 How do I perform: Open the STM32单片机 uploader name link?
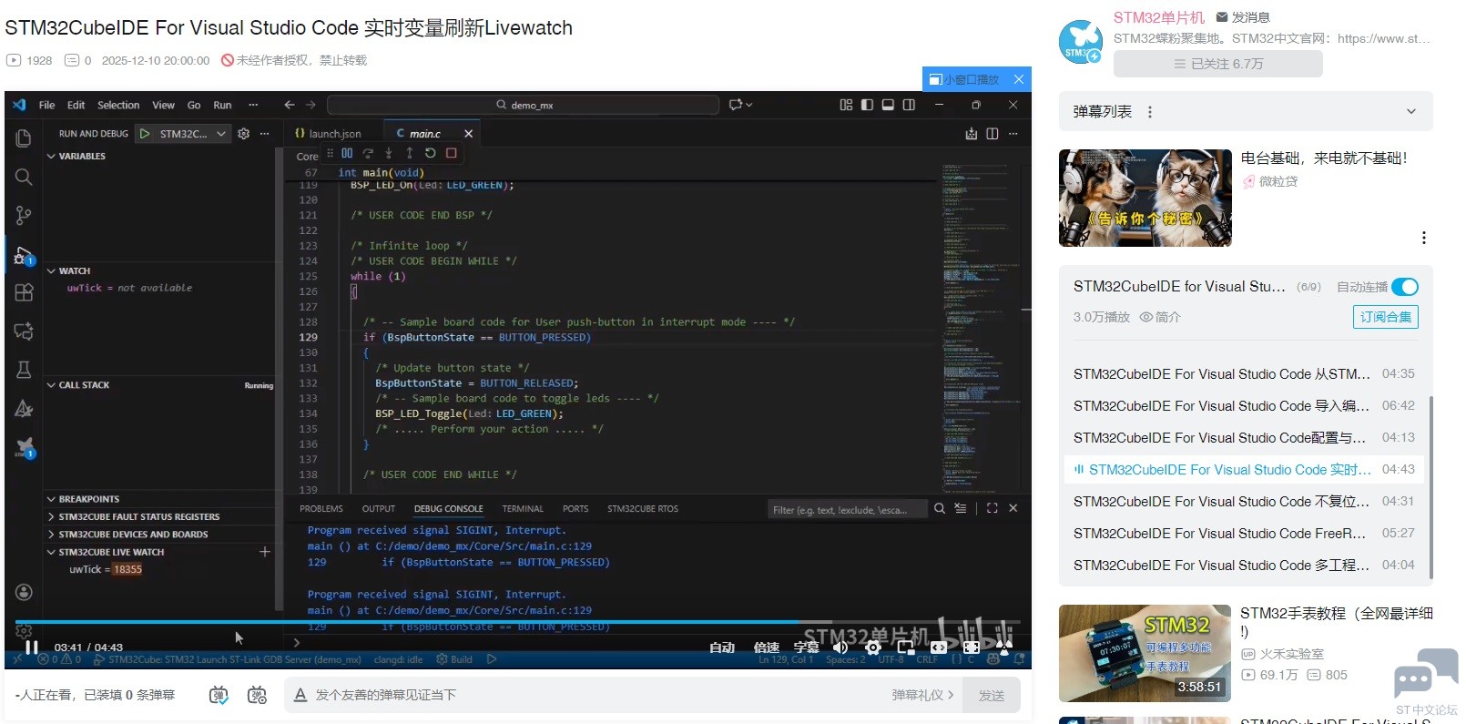[x=1159, y=17]
